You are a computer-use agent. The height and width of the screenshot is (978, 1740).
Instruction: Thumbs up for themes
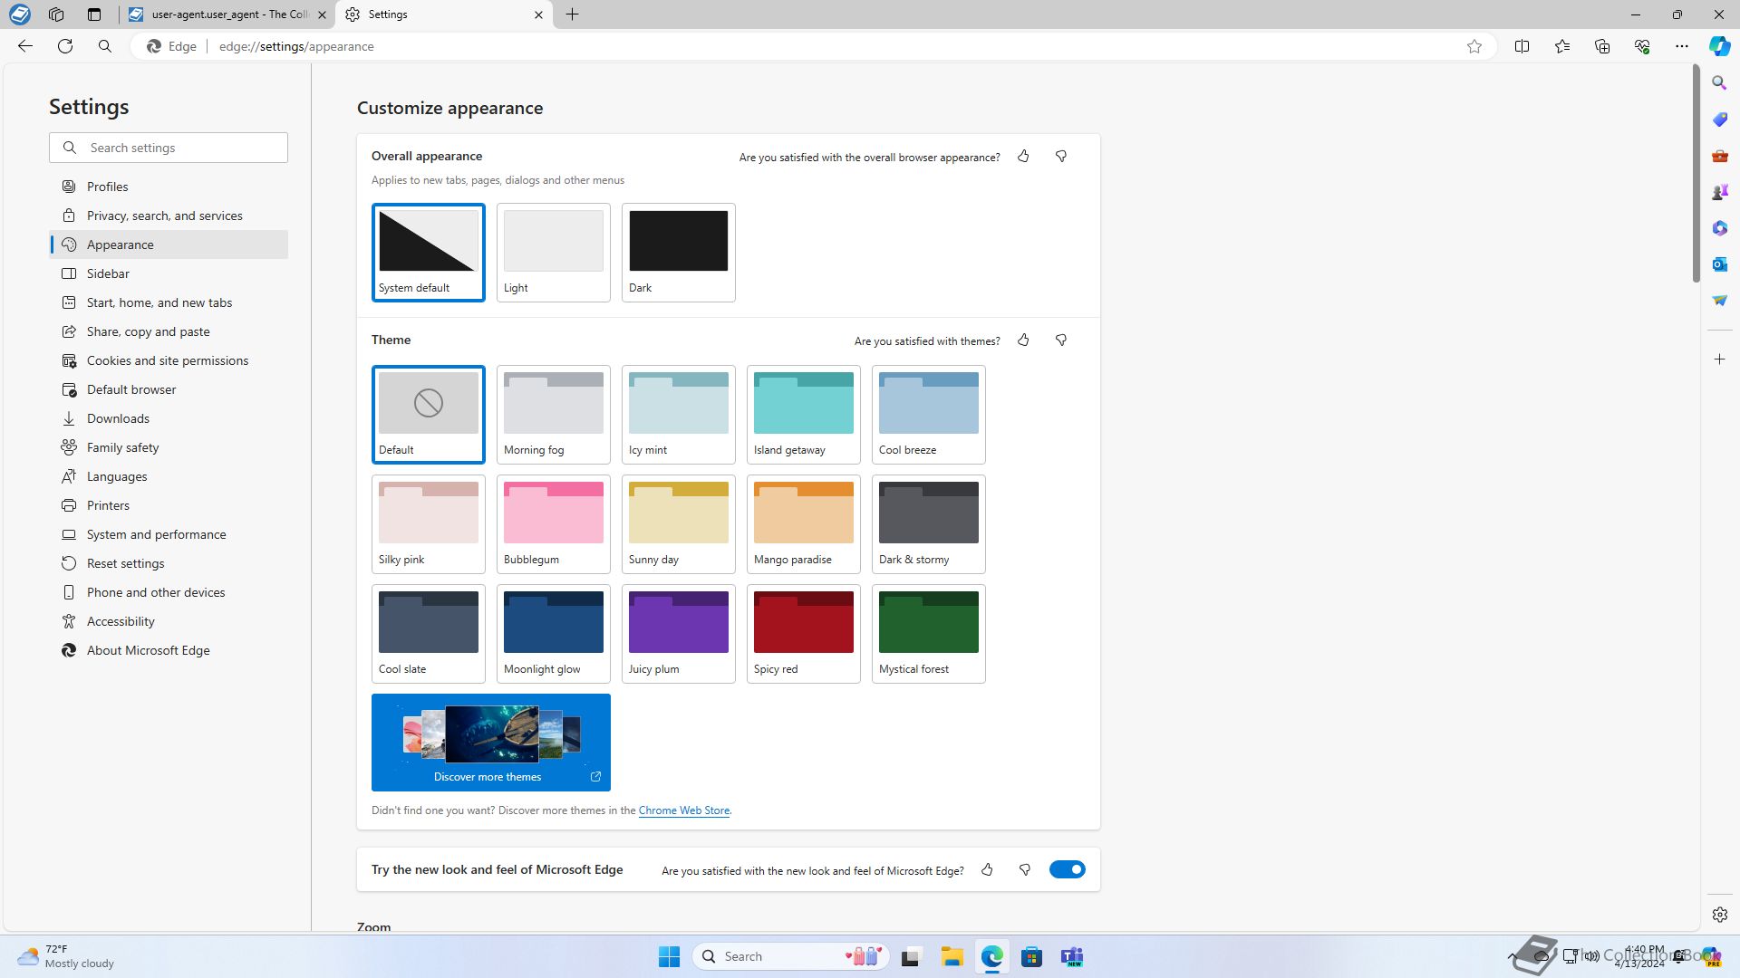click(1023, 340)
